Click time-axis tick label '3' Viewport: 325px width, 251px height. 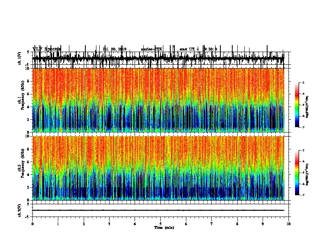click(x=109, y=224)
